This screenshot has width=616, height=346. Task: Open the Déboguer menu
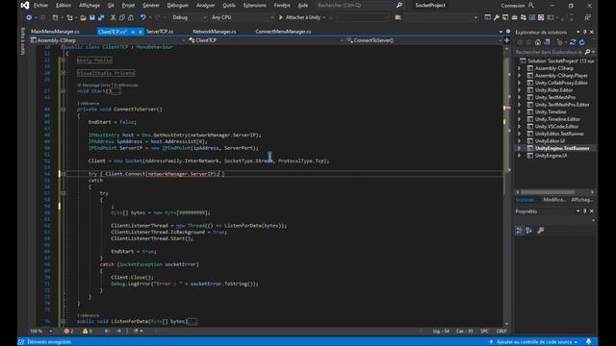click(x=177, y=6)
